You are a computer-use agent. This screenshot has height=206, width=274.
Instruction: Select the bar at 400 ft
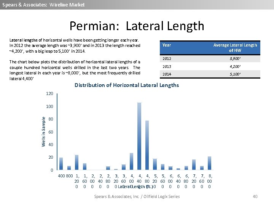click(x=61, y=164)
